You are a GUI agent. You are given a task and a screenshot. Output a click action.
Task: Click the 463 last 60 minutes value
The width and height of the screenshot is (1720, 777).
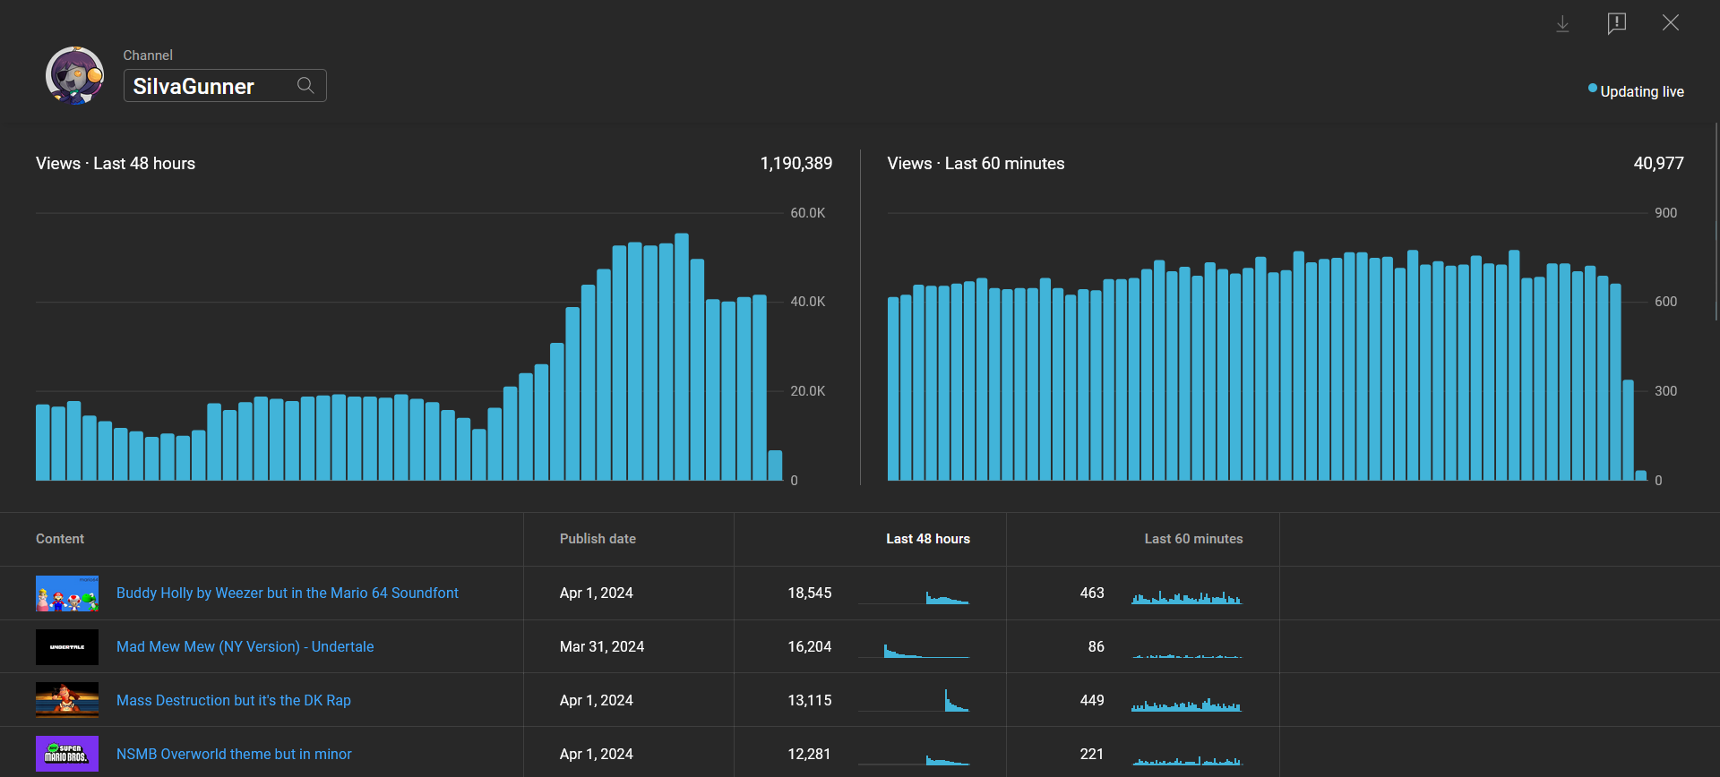coord(1092,593)
